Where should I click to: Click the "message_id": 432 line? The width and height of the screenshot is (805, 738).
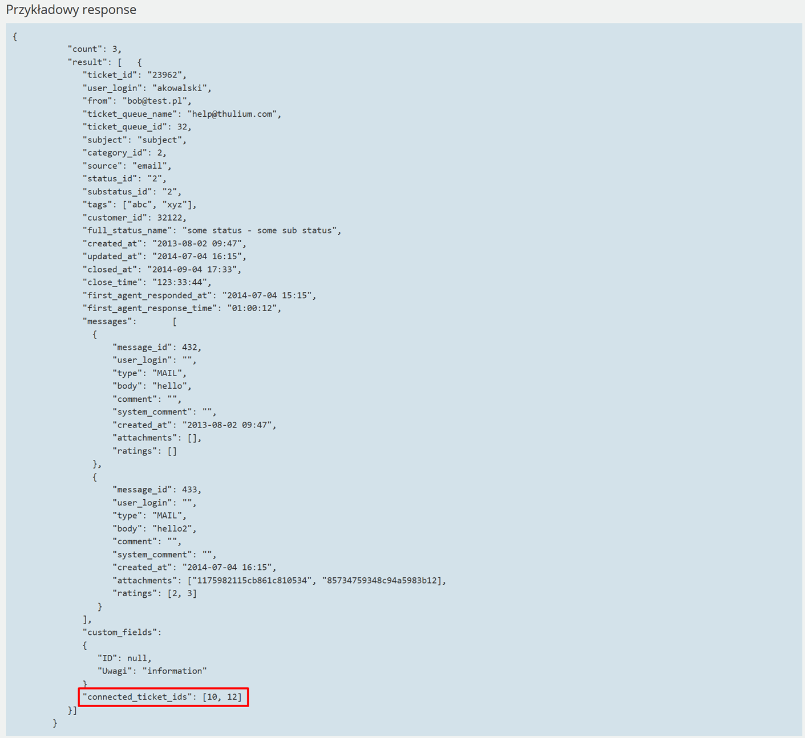(157, 347)
